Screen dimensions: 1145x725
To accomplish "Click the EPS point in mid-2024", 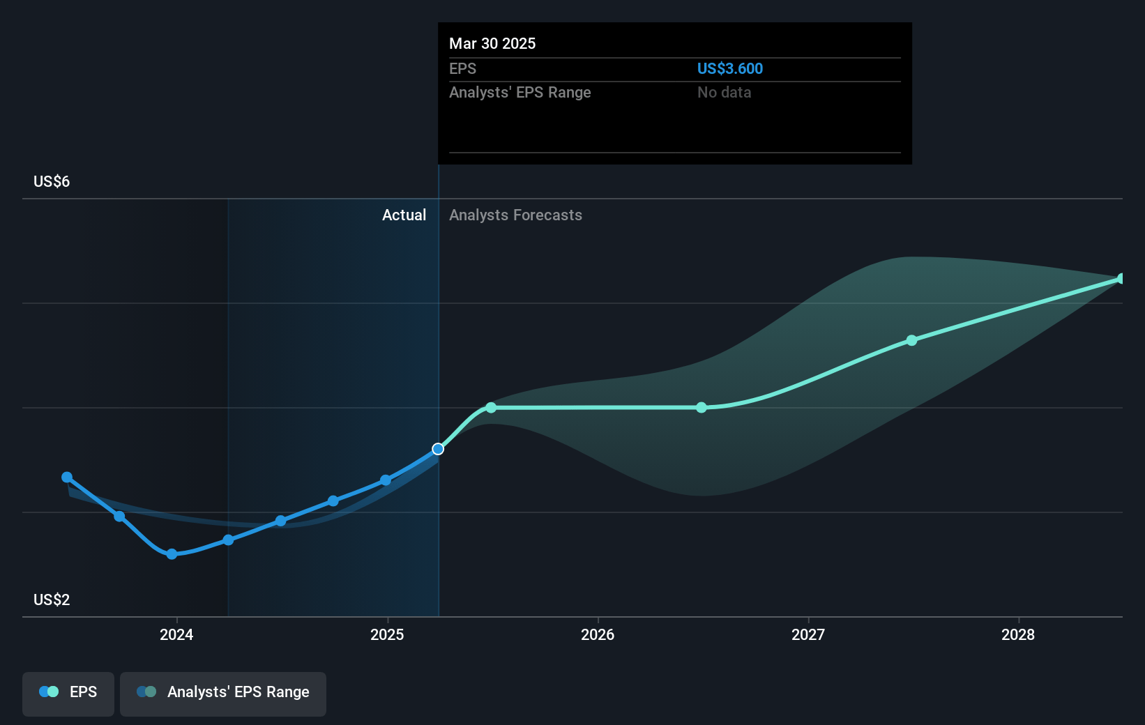I will (280, 521).
